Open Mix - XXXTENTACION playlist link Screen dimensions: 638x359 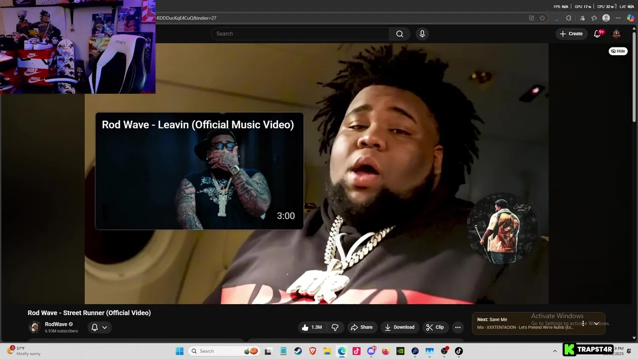click(525, 328)
